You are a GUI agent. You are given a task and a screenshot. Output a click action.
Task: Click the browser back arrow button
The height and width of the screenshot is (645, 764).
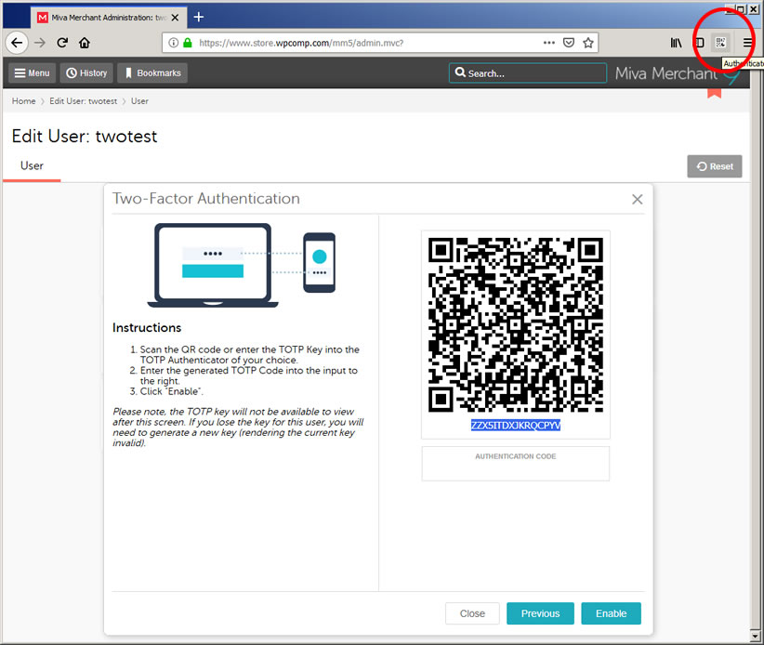16,43
